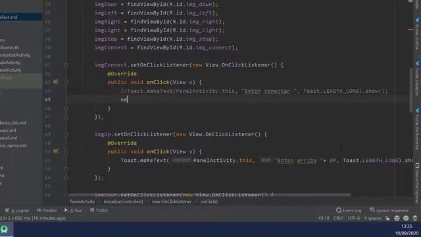Click the Windows taskbar clock showing 13:35
This screenshot has height=237, width=421.
click(x=407, y=226)
